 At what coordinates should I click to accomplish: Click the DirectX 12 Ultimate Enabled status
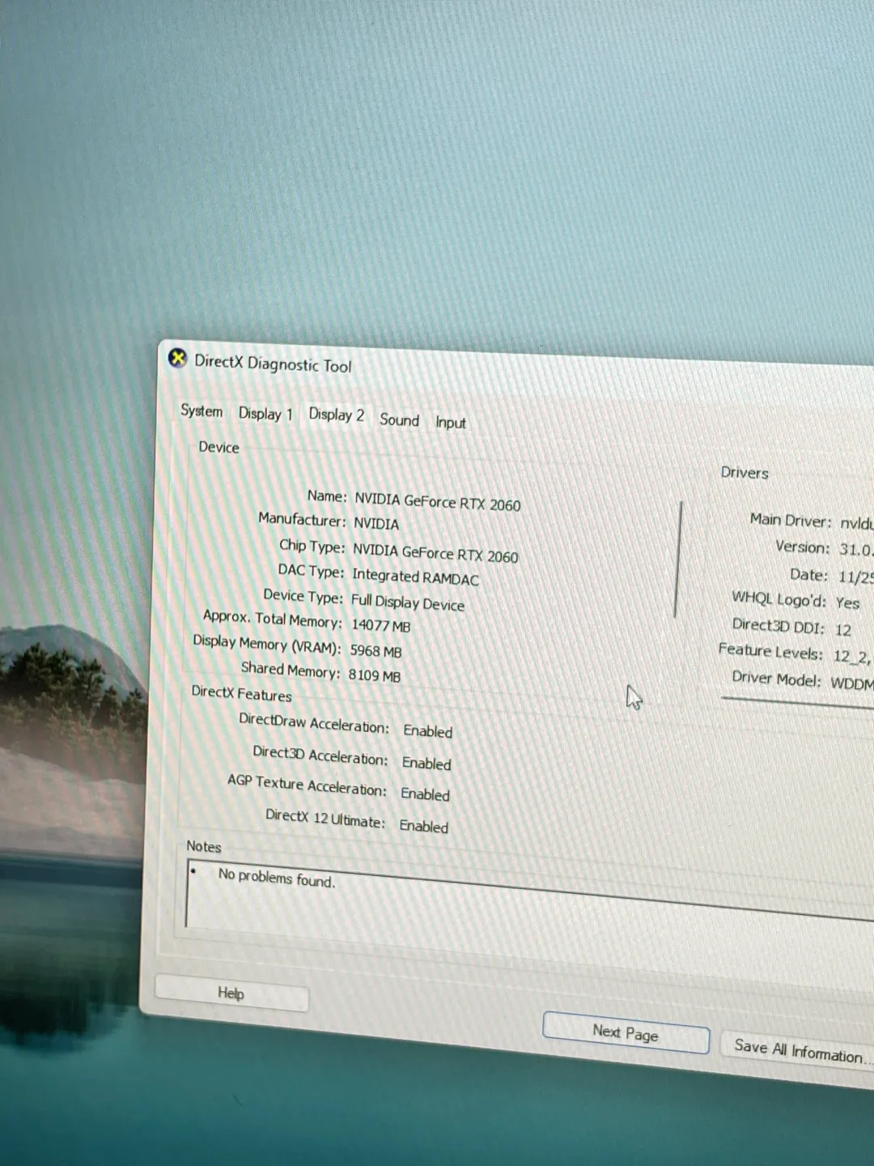click(423, 826)
